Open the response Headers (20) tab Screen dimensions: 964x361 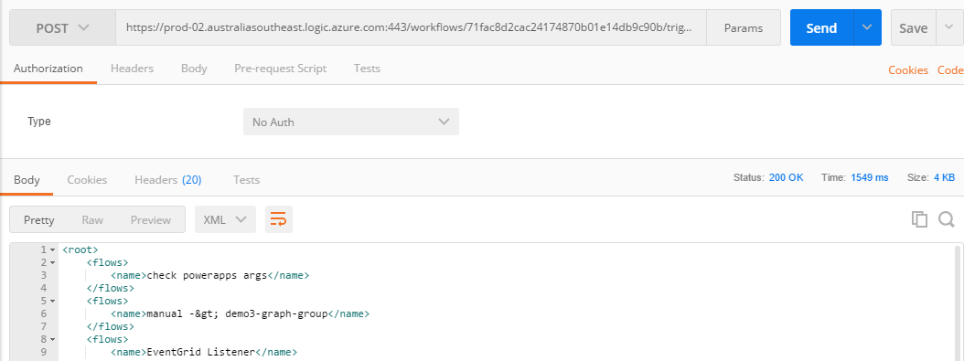(x=168, y=180)
